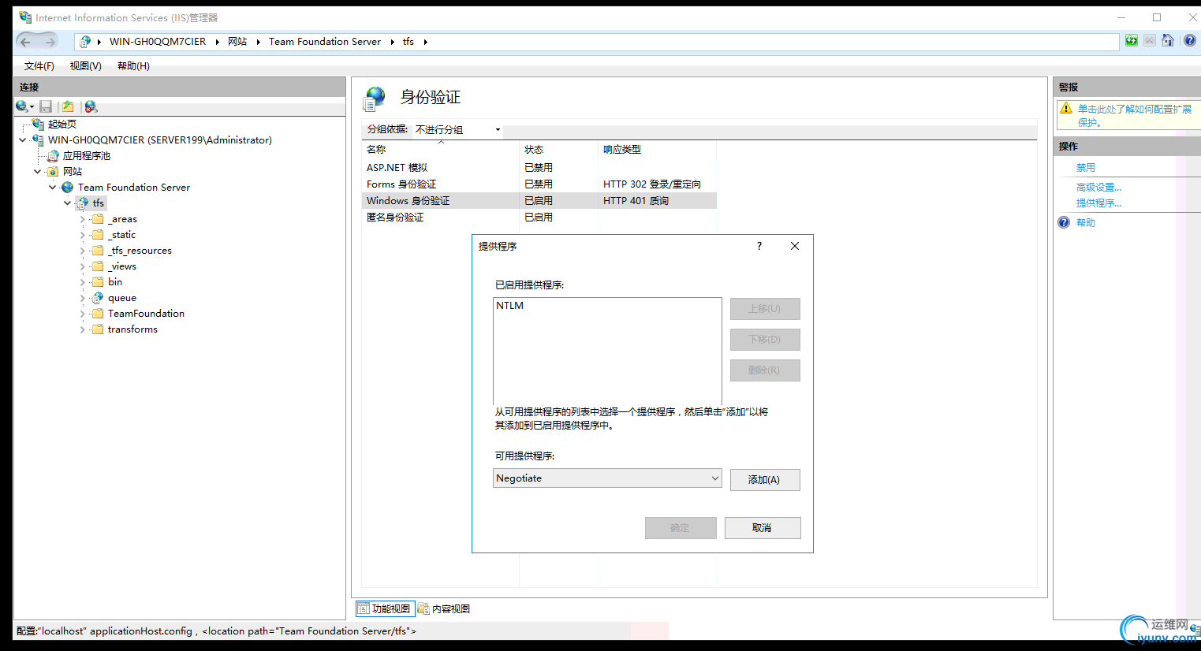Click the alert link about configuring extended protection
The image size is (1201, 651).
(x=1135, y=116)
